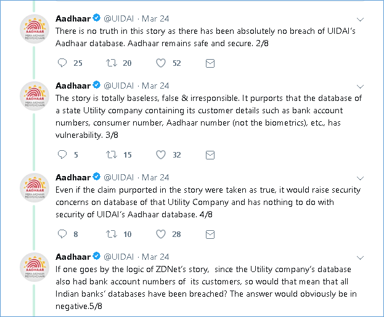Retweet the 4/8 tweet with 10 retweets
The height and width of the screenshot is (317, 384).
coord(112,234)
